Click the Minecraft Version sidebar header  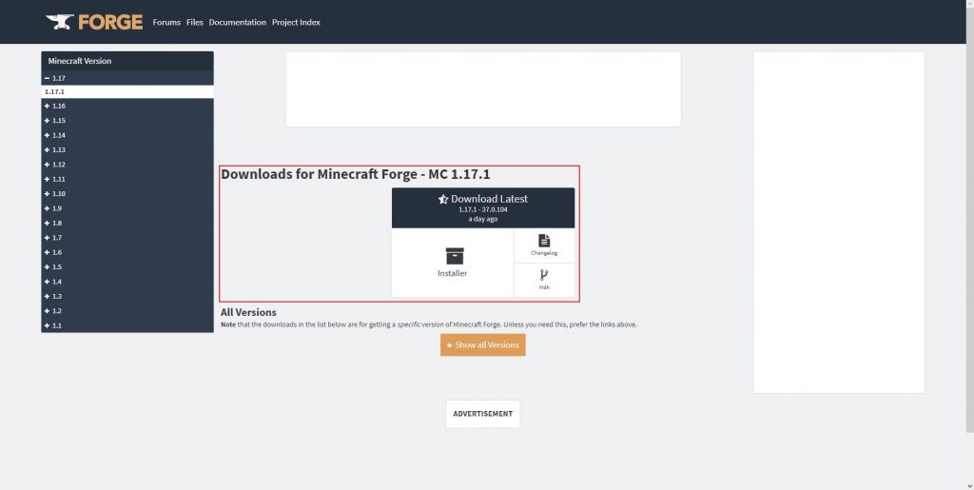(x=127, y=61)
